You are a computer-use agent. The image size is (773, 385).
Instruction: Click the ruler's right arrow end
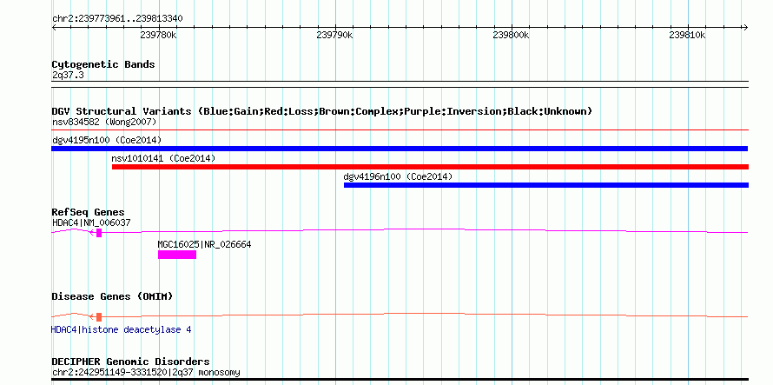click(x=745, y=28)
